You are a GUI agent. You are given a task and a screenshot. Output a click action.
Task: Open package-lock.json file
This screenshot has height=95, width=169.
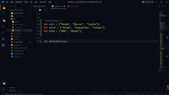20,48
